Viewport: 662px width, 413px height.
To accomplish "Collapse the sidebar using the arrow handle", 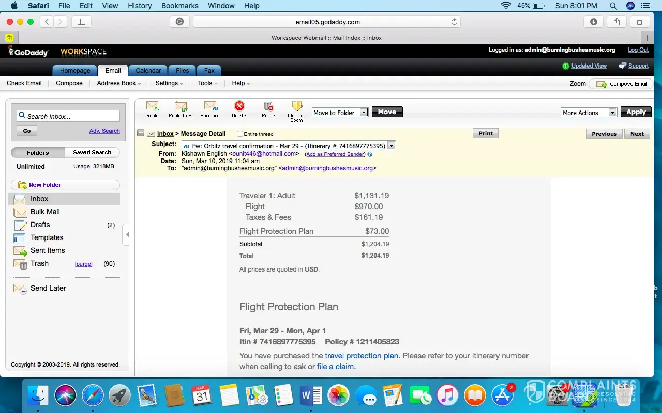I will 127,235.
